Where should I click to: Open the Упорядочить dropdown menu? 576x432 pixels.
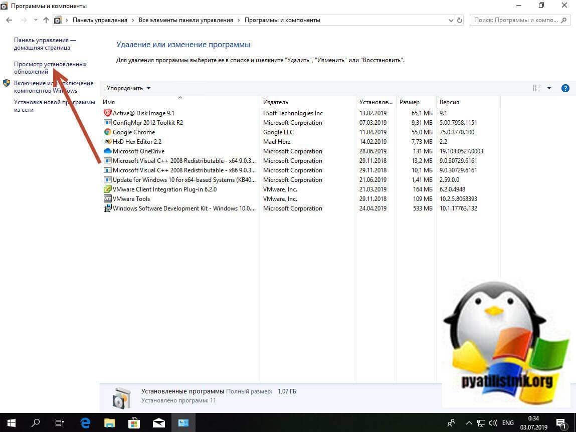click(x=128, y=88)
